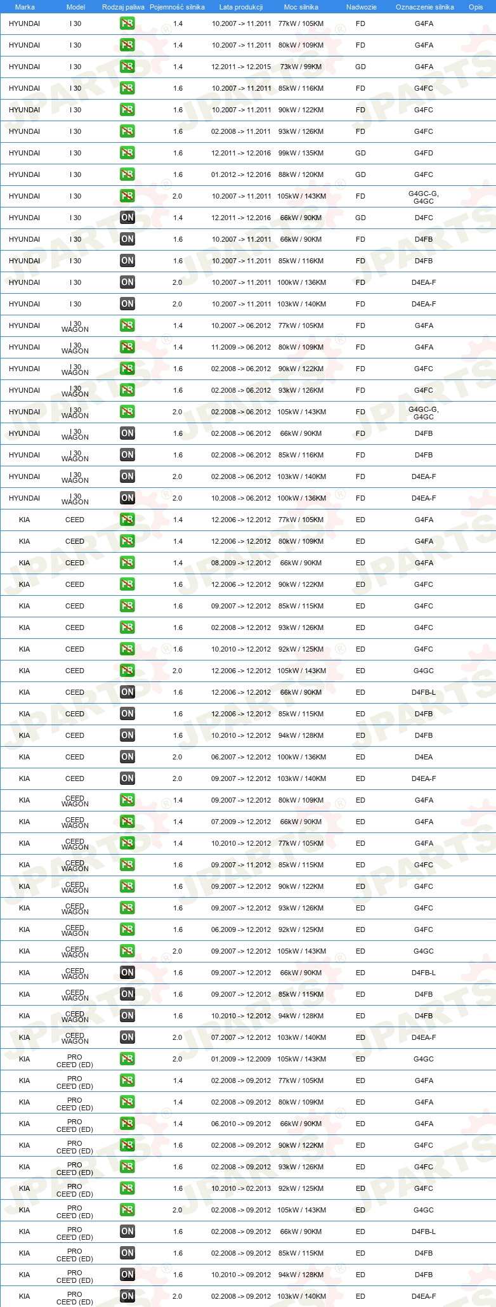Click the Marka column header
496x1307 pixels.
pyautogui.click(x=25, y=7)
